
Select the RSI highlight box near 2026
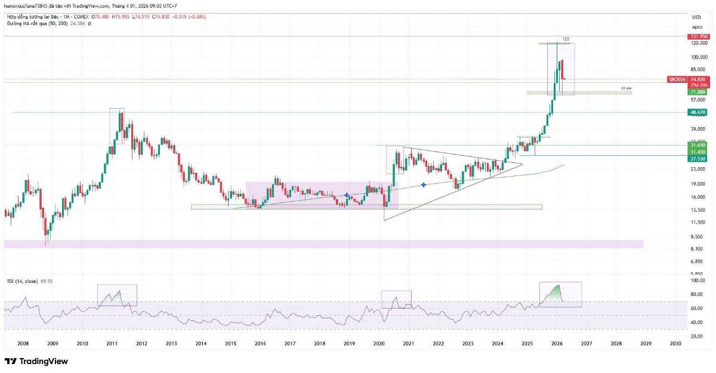[560, 295]
